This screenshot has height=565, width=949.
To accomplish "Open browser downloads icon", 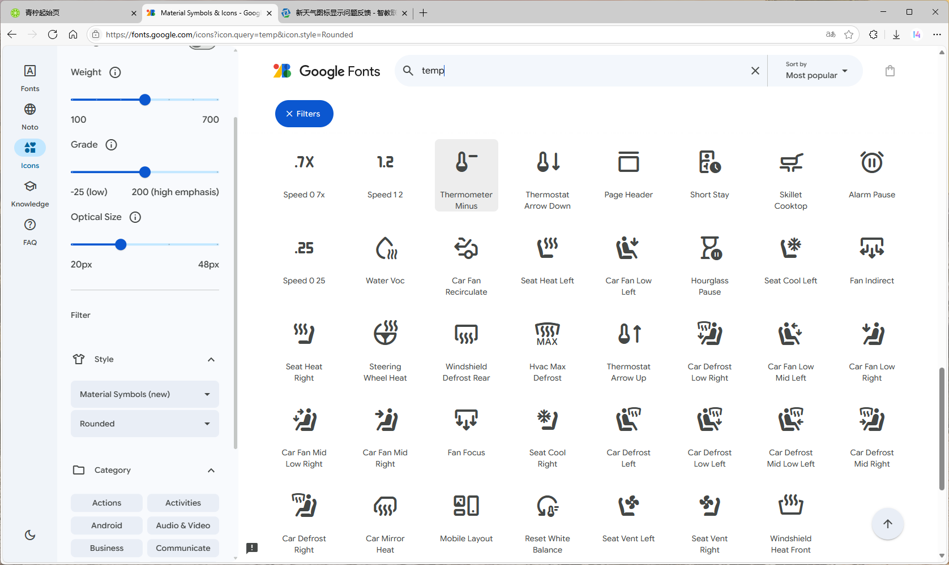I will [896, 34].
